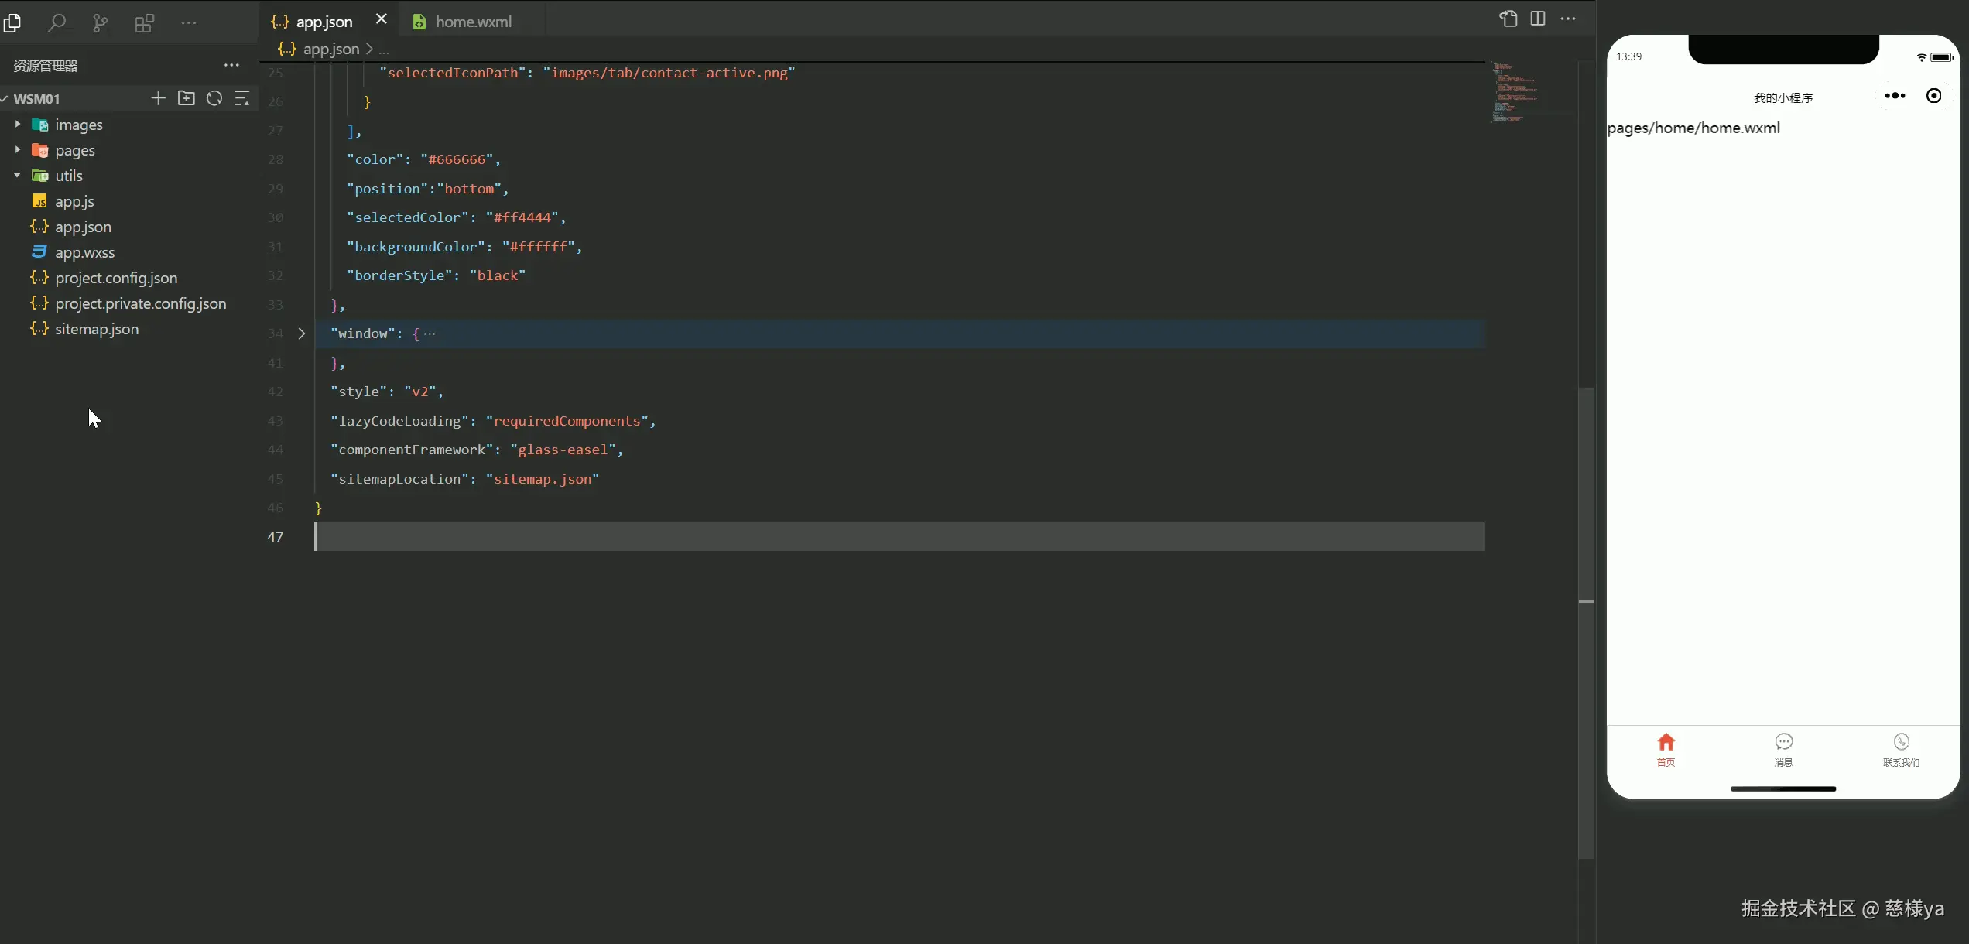Click pages/home/home.wxml text in simulator
The width and height of the screenshot is (1969, 944).
coord(1693,128)
